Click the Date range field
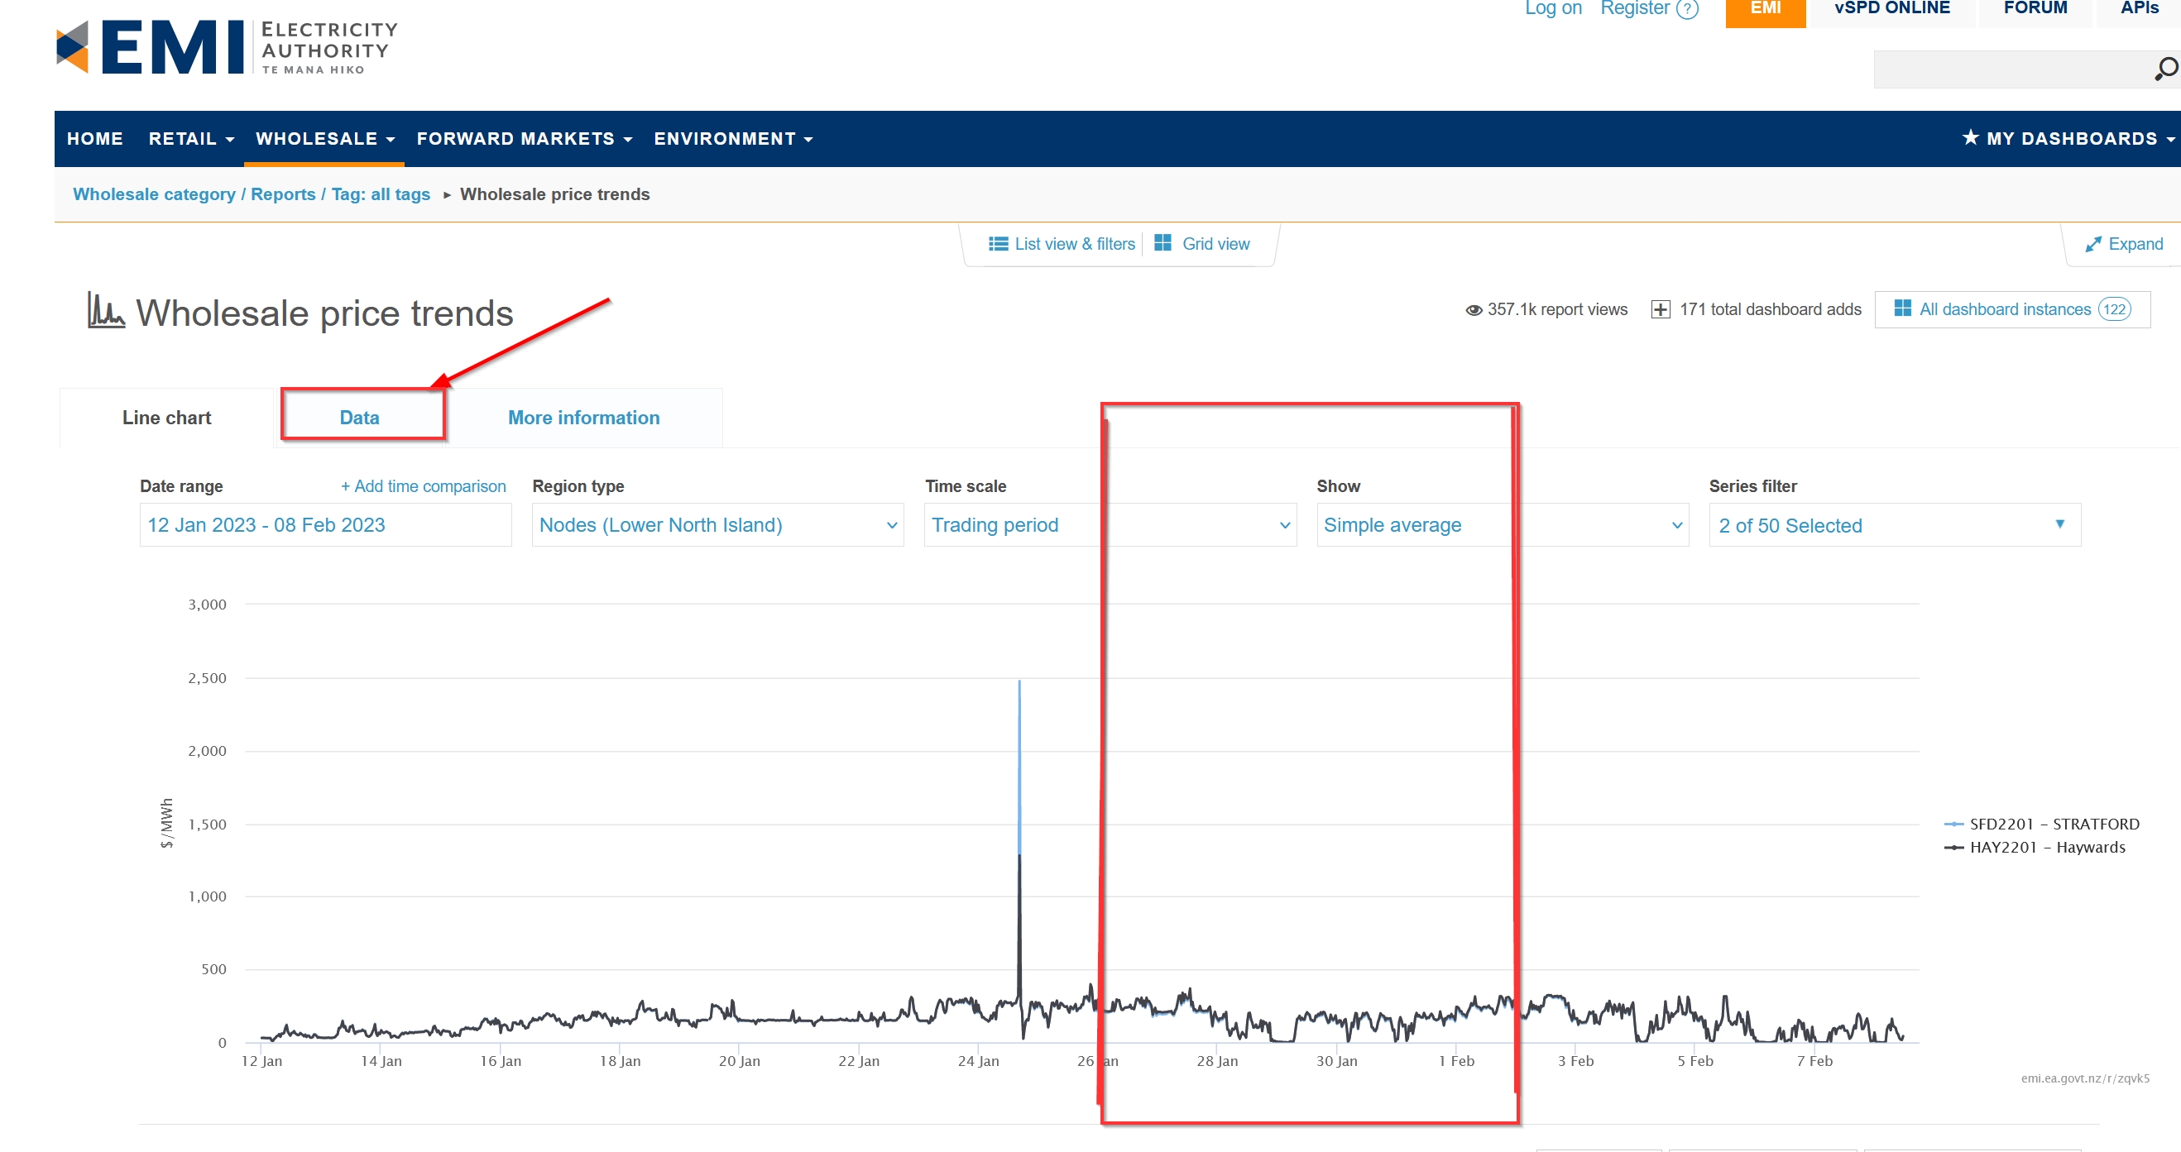 click(x=325, y=525)
